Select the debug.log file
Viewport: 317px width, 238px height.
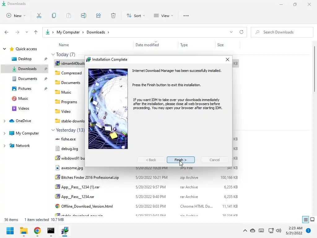click(x=67, y=148)
